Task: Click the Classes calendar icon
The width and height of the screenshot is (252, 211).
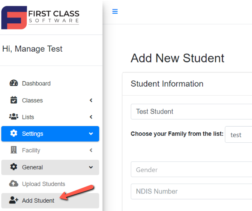Action: 14,100
